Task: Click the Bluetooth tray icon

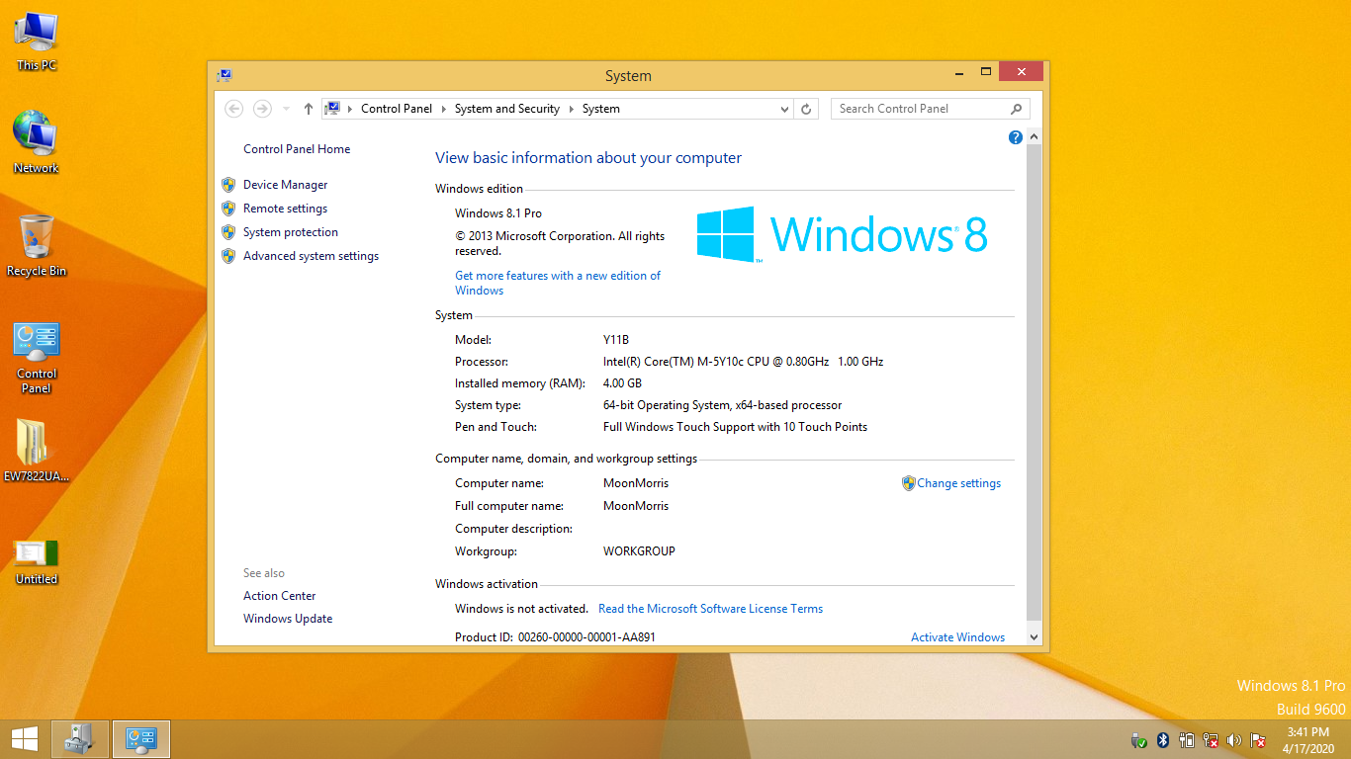Action: 1163,740
